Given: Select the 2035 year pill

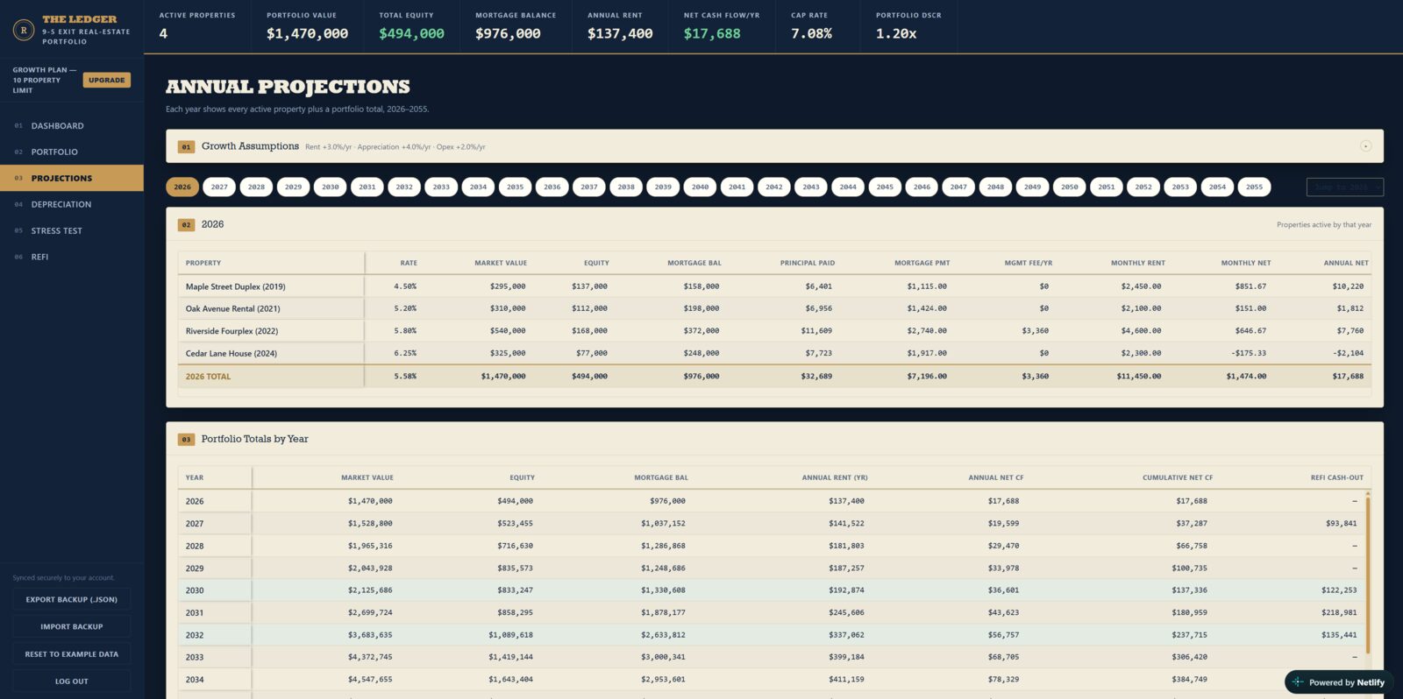Looking at the screenshot, I should tap(515, 187).
